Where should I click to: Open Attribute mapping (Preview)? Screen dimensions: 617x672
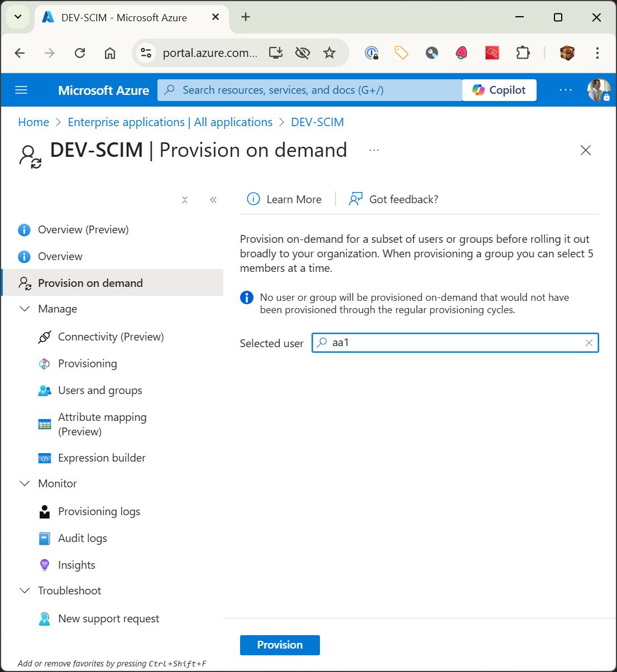tap(102, 424)
